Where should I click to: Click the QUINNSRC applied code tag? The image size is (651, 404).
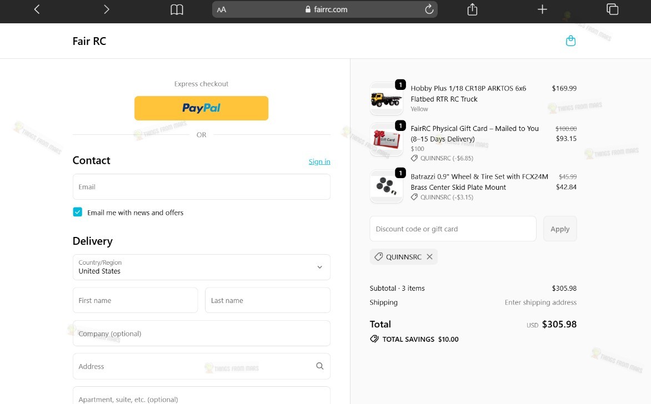[x=403, y=257]
